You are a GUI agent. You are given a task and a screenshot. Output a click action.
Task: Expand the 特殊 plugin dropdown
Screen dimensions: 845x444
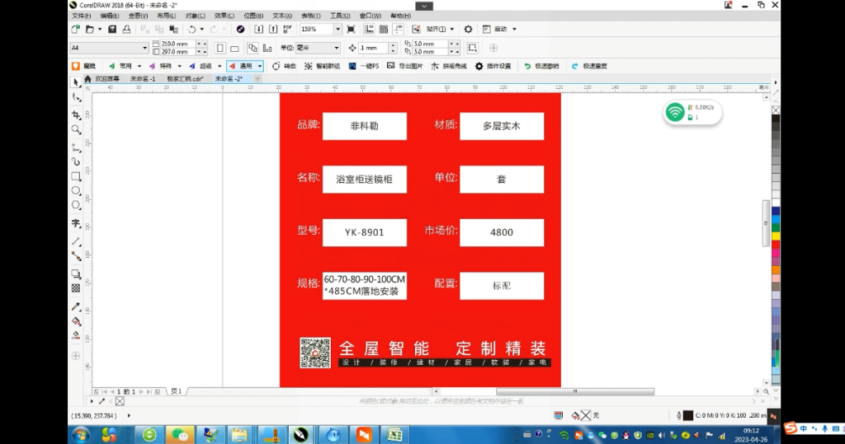click(x=179, y=66)
